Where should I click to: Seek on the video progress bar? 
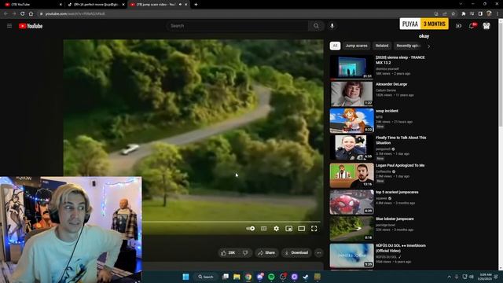(x=231, y=222)
